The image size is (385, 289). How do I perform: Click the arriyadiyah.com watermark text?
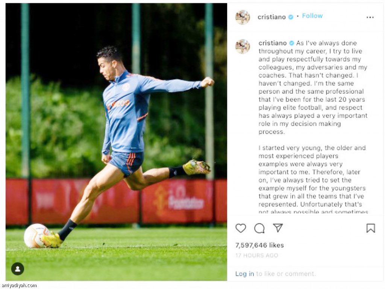[x=19, y=286]
